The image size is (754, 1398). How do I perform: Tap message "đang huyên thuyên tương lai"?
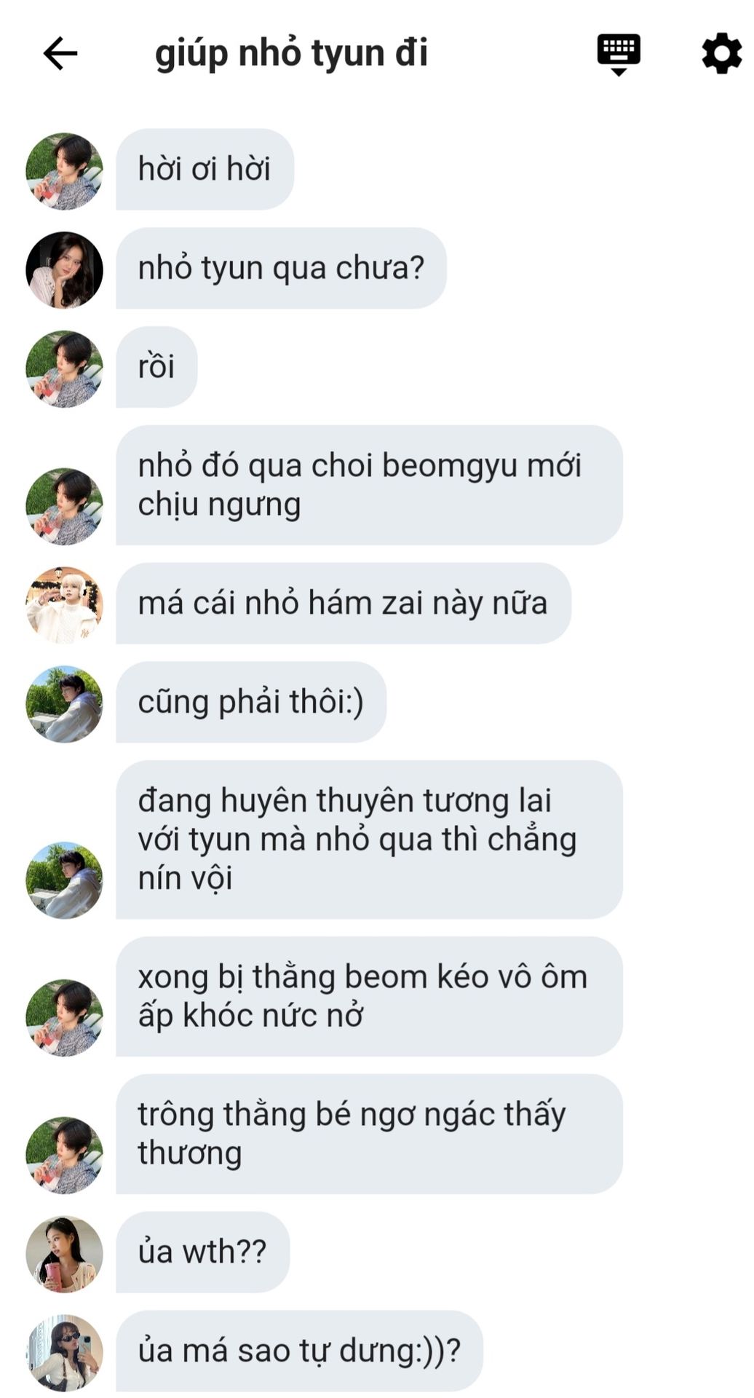click(x=369, y=840)
